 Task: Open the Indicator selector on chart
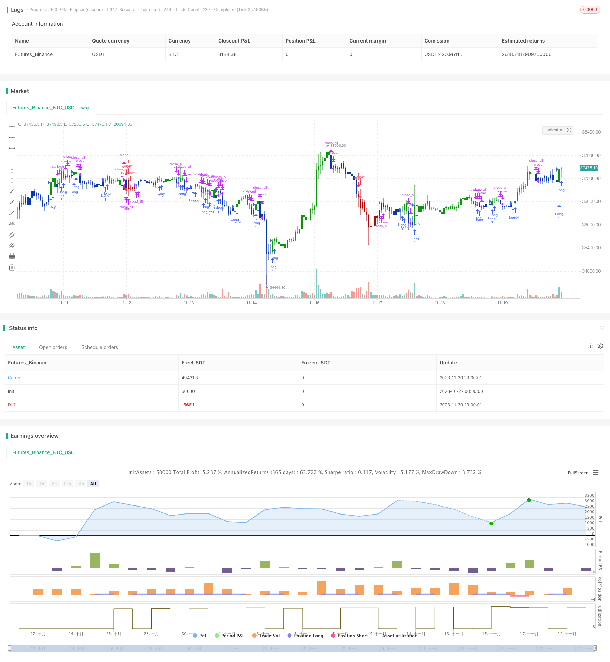(554, 130)
